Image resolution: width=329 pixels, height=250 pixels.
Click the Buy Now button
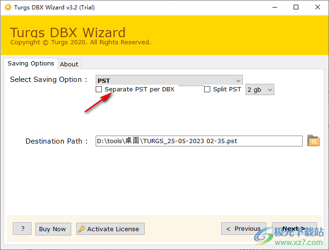coord(53,229)
